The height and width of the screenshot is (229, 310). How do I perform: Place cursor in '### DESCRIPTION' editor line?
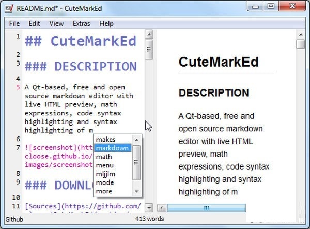81,66
